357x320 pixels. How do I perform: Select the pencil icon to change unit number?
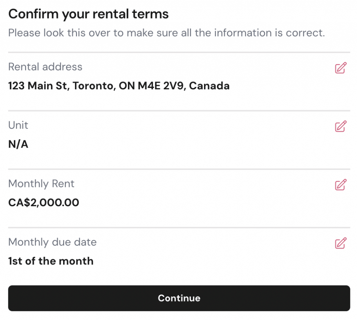(x=341, y=126)
